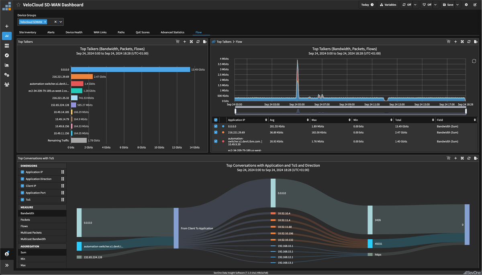482x275 pixels.
Task: Select the edit report icon top right
Action: (475, 4)
